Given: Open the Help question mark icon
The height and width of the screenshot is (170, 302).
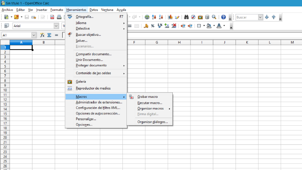Looking at the screenshot, I should coord(223,17).
